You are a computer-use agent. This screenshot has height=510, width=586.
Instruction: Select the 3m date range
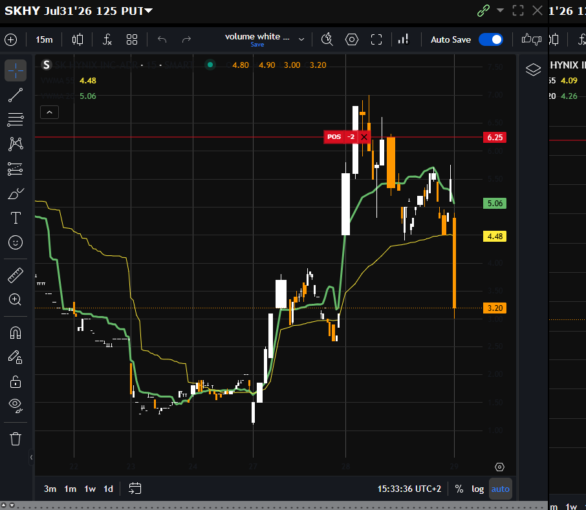[x=50, y=489]
